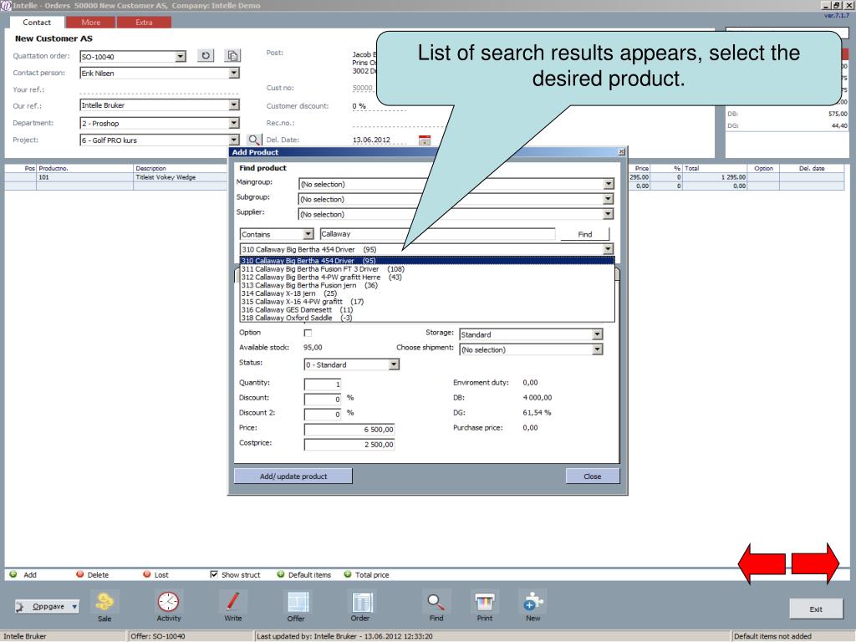Switch to the More tab
Screen dimensions: 856x642
90,23
